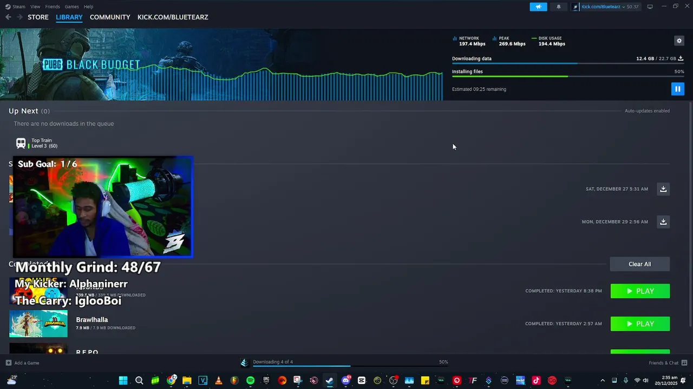This screenshot has width=693, height=389.
Task: Play Brawlhalla
Action: click(x=640, y=324)
